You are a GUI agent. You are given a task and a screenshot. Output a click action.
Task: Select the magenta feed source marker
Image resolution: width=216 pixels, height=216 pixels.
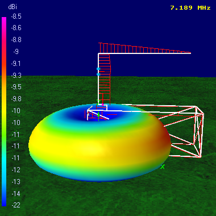(103, 105)
